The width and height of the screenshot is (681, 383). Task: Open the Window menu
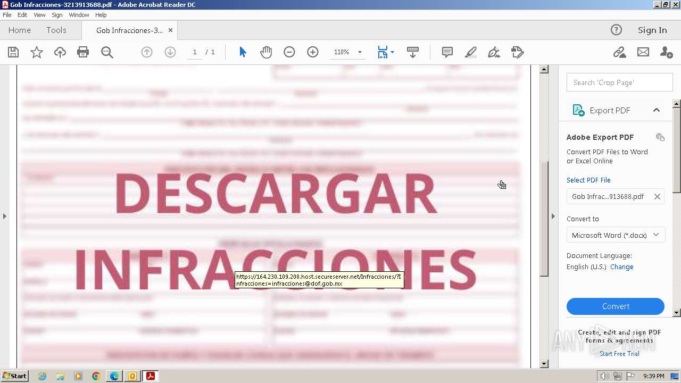[79, 15]
